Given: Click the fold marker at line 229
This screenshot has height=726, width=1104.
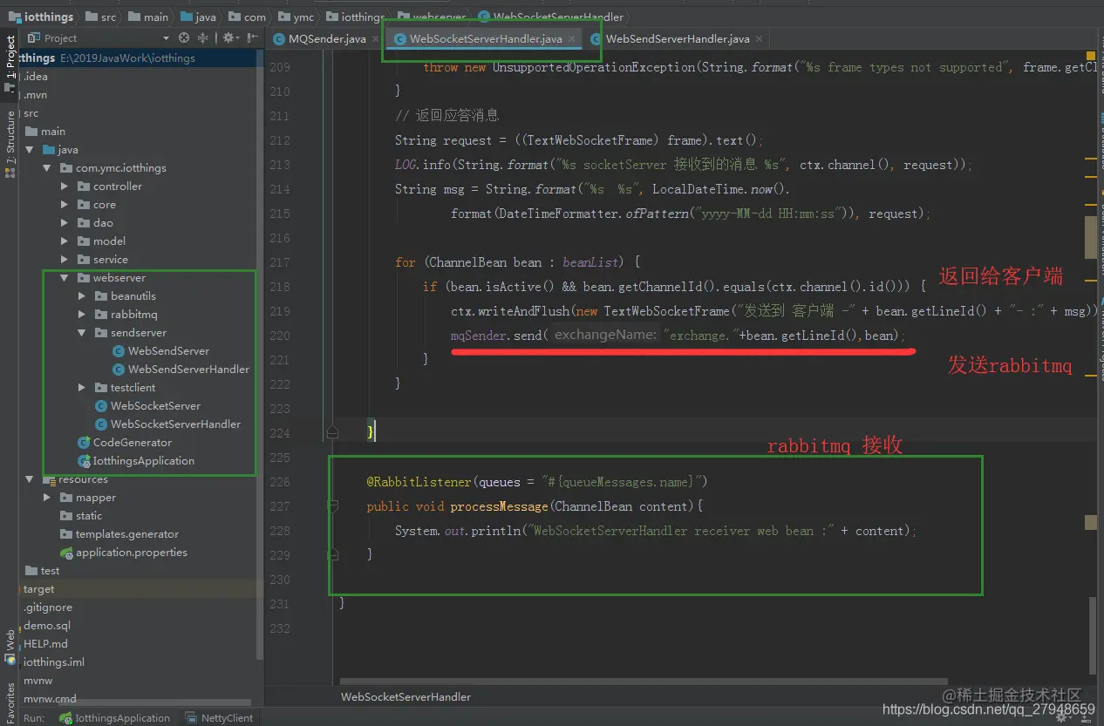Looking at the screenshot, I should point(332,554).
